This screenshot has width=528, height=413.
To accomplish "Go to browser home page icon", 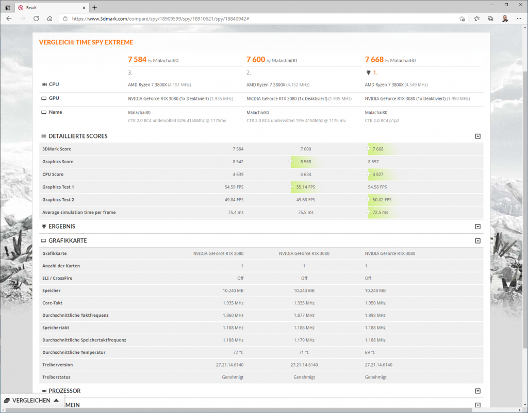I will pos(49,19).
